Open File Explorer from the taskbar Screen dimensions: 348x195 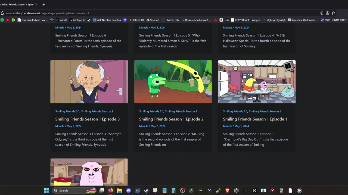[120, 190]
